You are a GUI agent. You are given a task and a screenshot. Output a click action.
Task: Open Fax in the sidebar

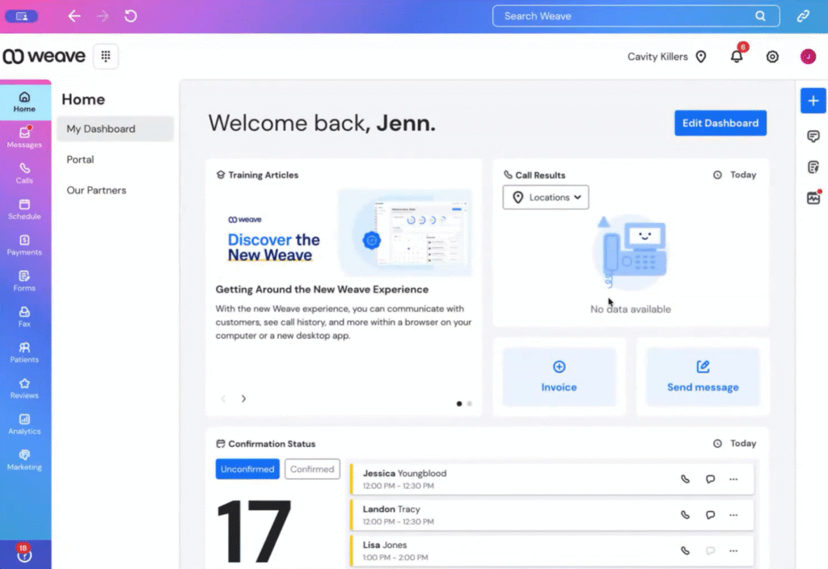coord(24,317)
